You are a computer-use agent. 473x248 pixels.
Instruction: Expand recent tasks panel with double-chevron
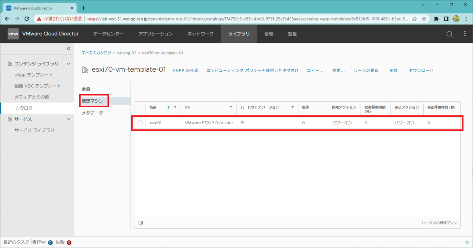[x=467, y=242]
